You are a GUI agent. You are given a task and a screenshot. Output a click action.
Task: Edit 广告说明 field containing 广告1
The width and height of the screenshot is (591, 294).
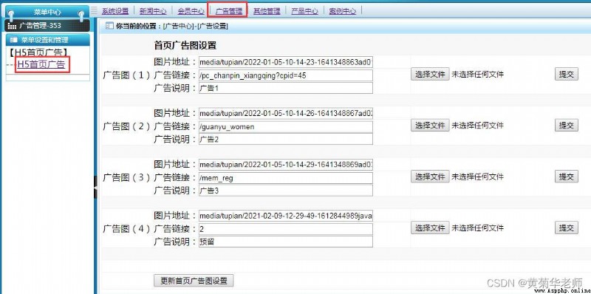[286, 88]
